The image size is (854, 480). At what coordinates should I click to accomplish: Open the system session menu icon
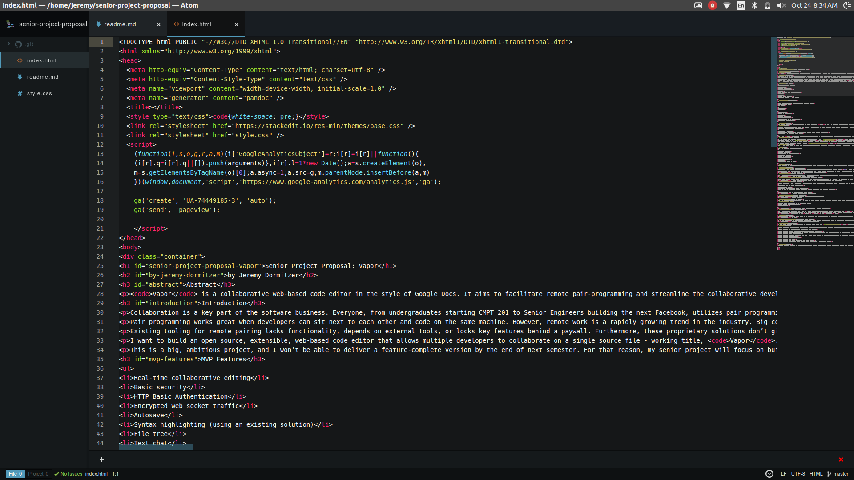(x=847, y=5)
